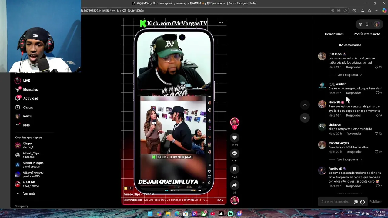Share the video with the arrow icon
This screenshot has width=388, height=218.
tap(235, 185)
